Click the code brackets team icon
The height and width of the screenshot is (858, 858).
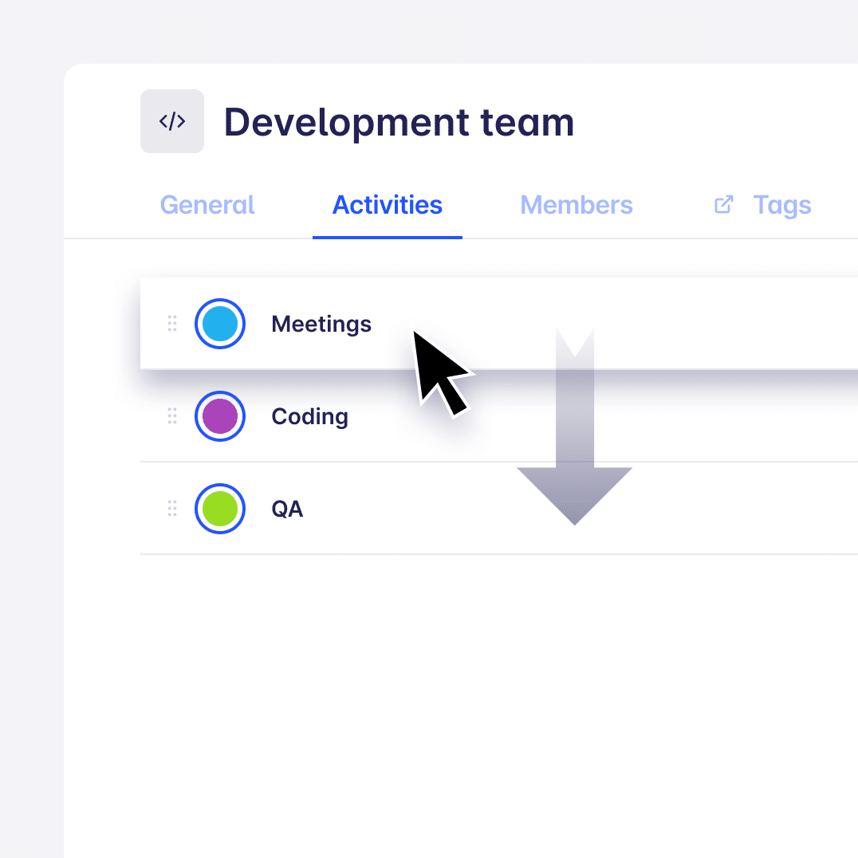171,121
